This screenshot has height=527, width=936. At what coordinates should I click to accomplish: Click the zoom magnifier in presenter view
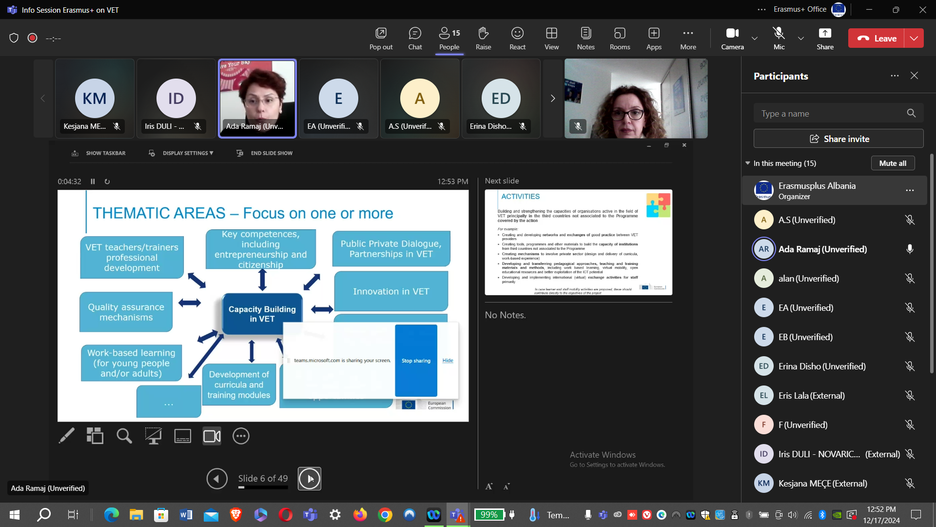[x=124, y=436]
